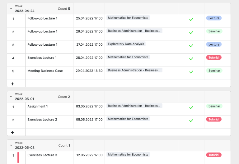Uncheck the 25.04.2022 Follow-up Lecture checkmark

191,20
